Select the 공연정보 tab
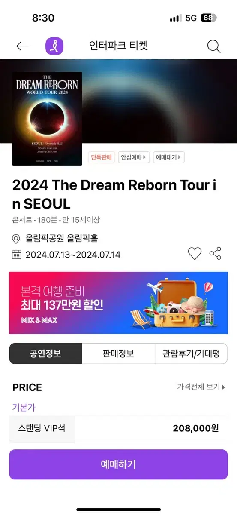The image size is (237, 516). (x=45, y=353)
